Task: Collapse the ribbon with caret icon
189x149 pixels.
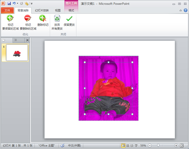Action: (x=180, y=10)
